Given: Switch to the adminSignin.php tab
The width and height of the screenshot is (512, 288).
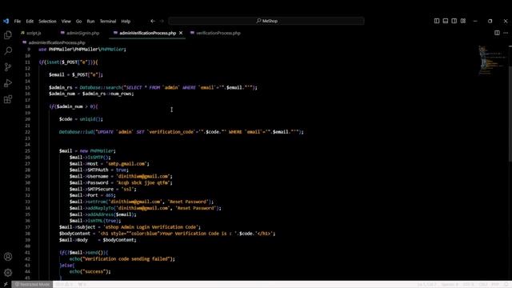Looking at the screenshot, I should [x=80, y=33].
